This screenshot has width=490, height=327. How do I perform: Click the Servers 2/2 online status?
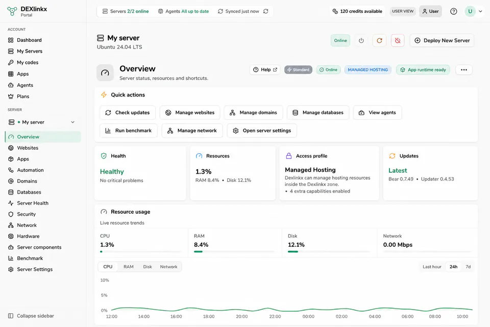[126, 11]
